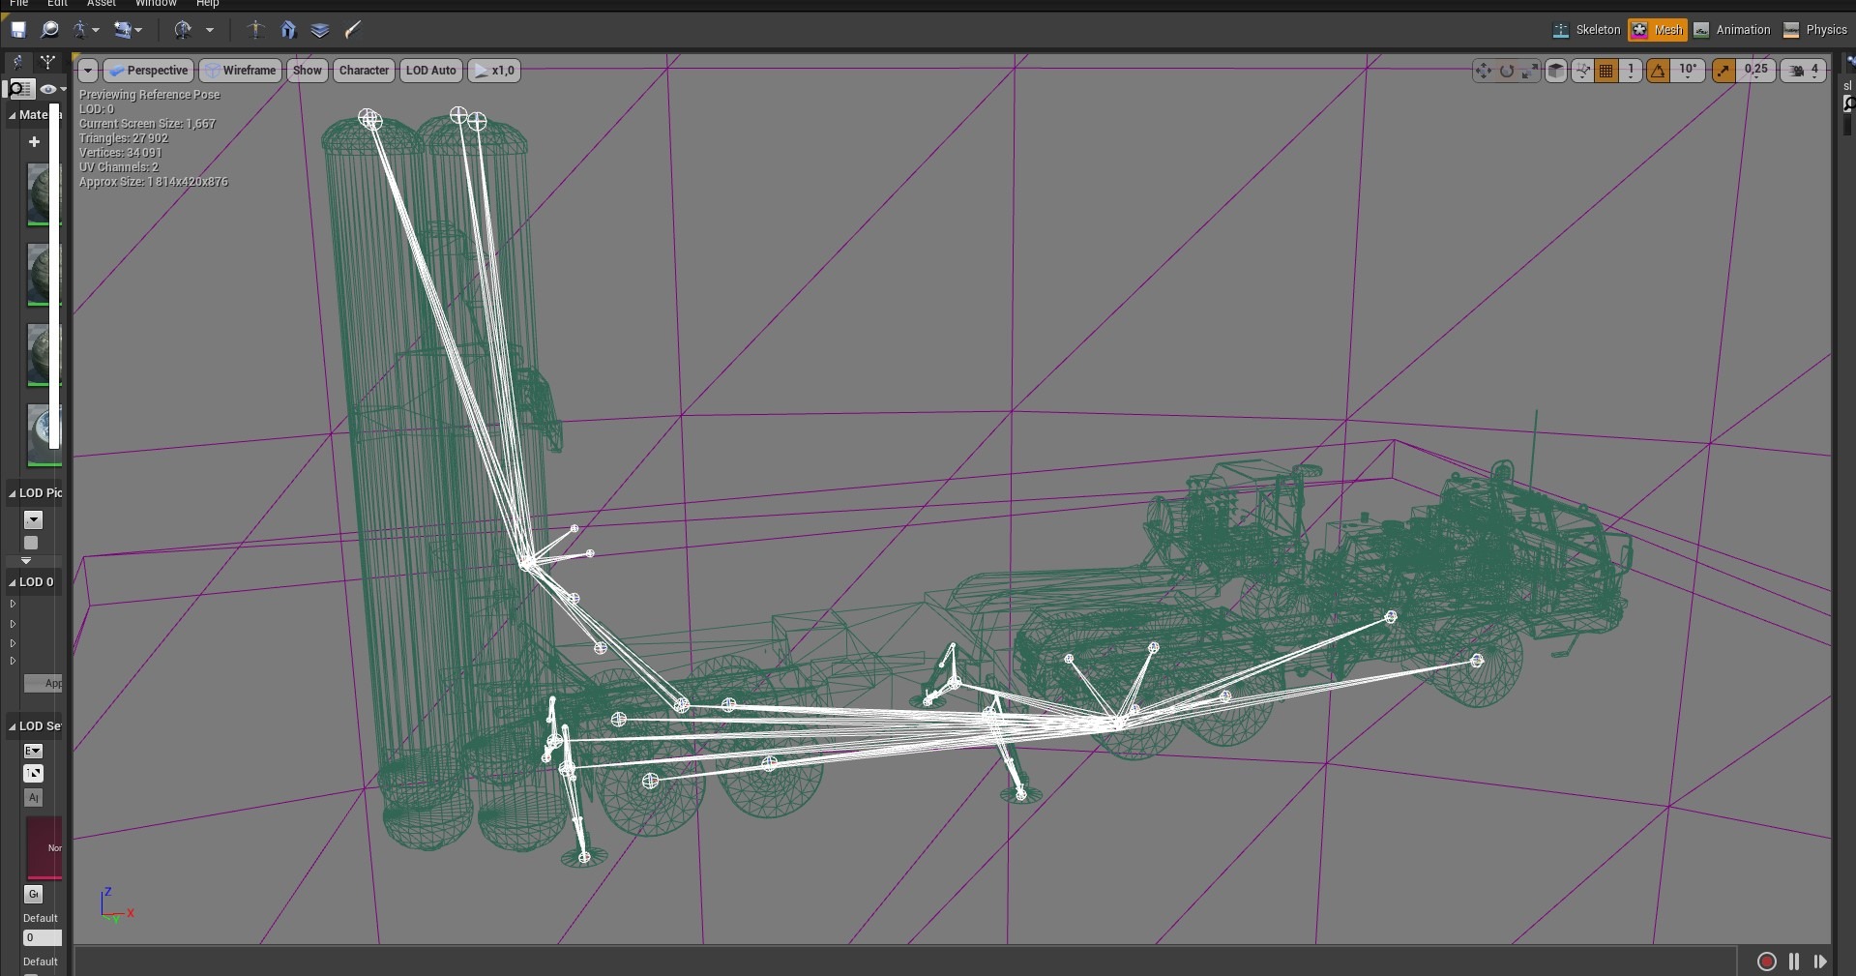This screenshot has height=976, width=1856.
Task: Switch to the Animation mode tab
Action: coord(1732,30)
